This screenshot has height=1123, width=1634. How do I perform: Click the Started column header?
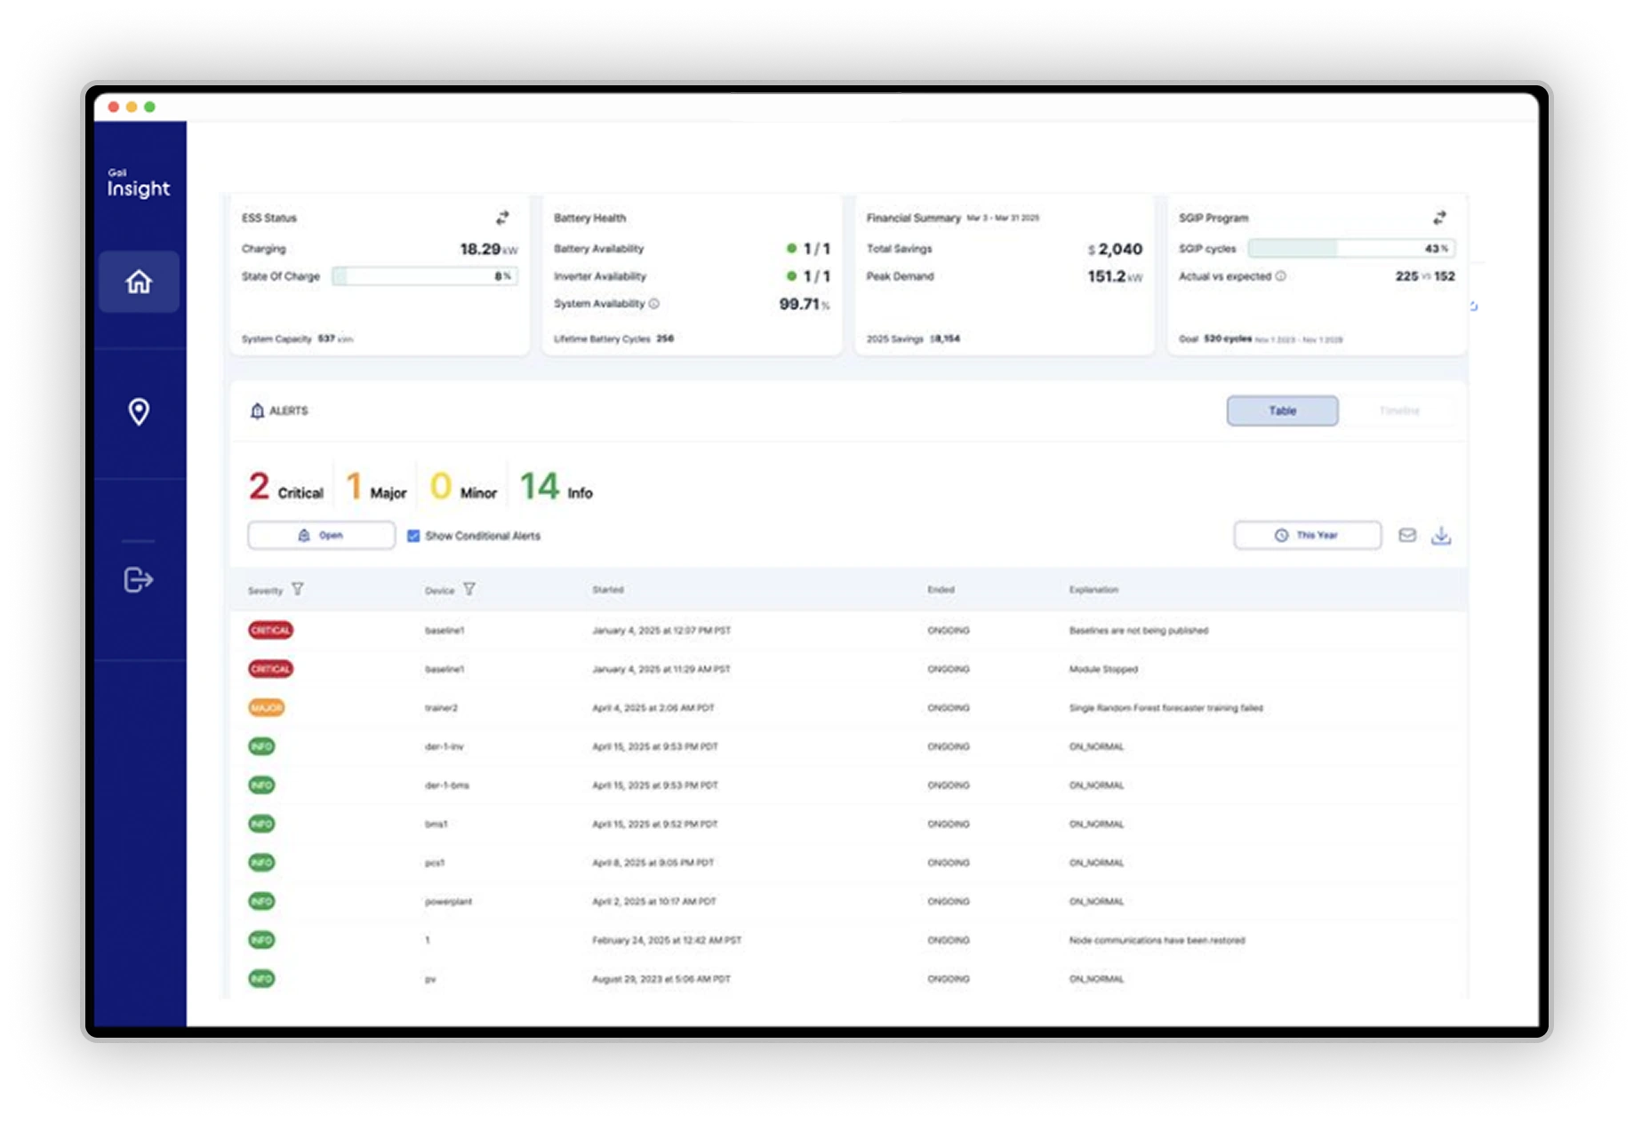pos(608,590)
